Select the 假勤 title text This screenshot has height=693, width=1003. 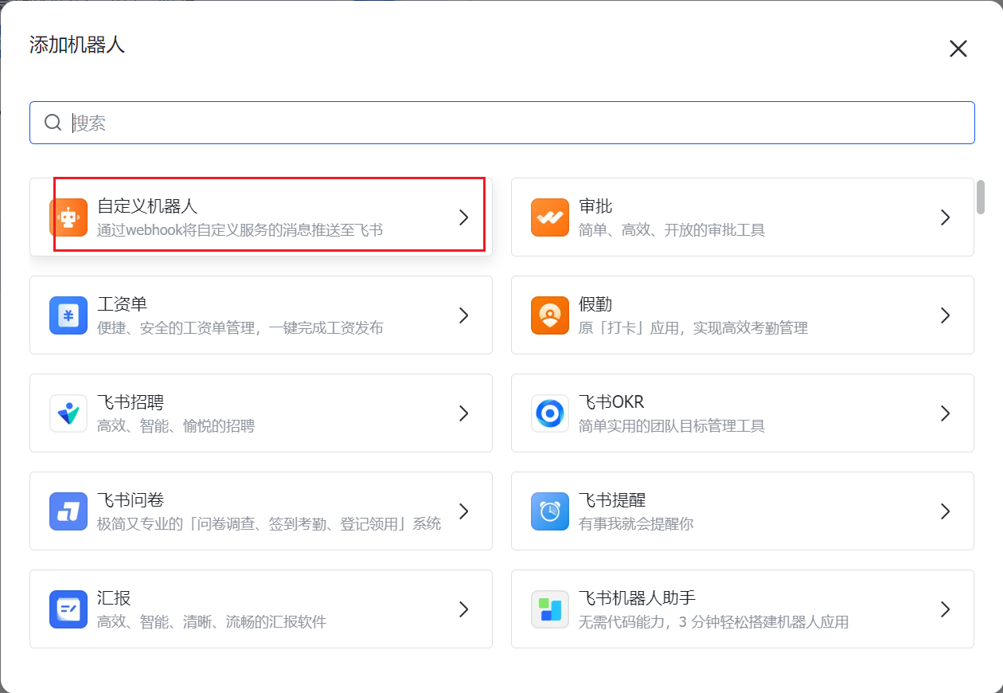tap(595, 304)
